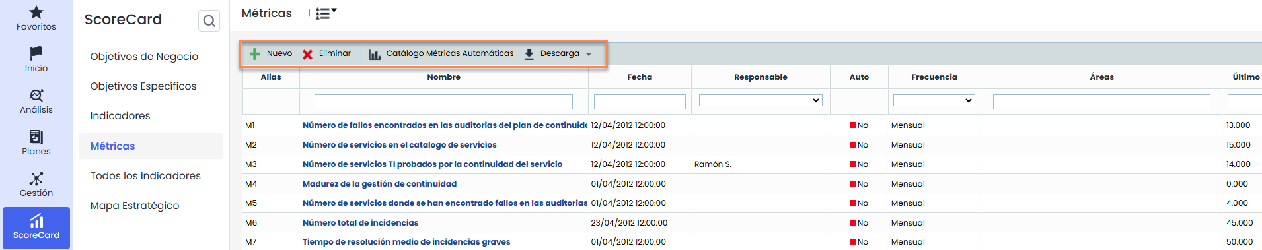1262x250 pixels.
Task: Click the green plus Nuevo icon
Action: (254, 54)
